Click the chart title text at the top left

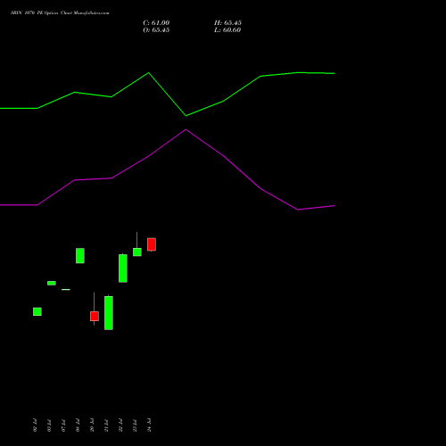click(60, 13)
